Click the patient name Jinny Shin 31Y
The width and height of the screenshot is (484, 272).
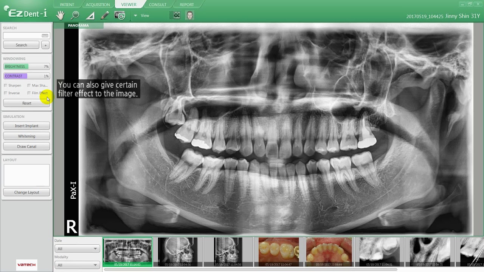pos(462,16)
